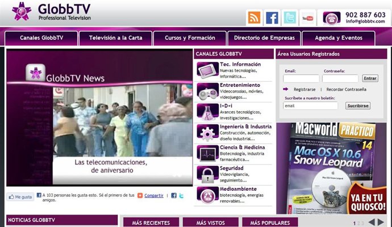Switch to Más Vistos tab
This screenshot has height=227, width=392.
click(x=210, y=222)
